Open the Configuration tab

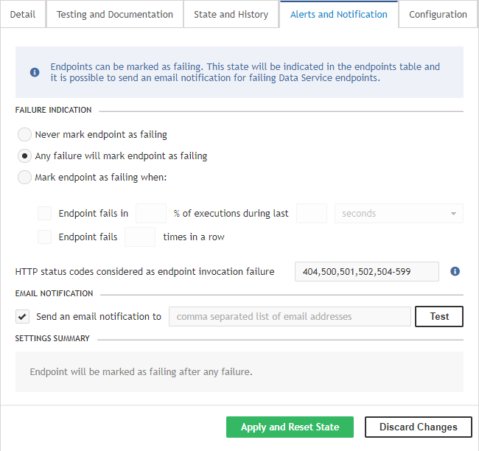click(438, 15)
